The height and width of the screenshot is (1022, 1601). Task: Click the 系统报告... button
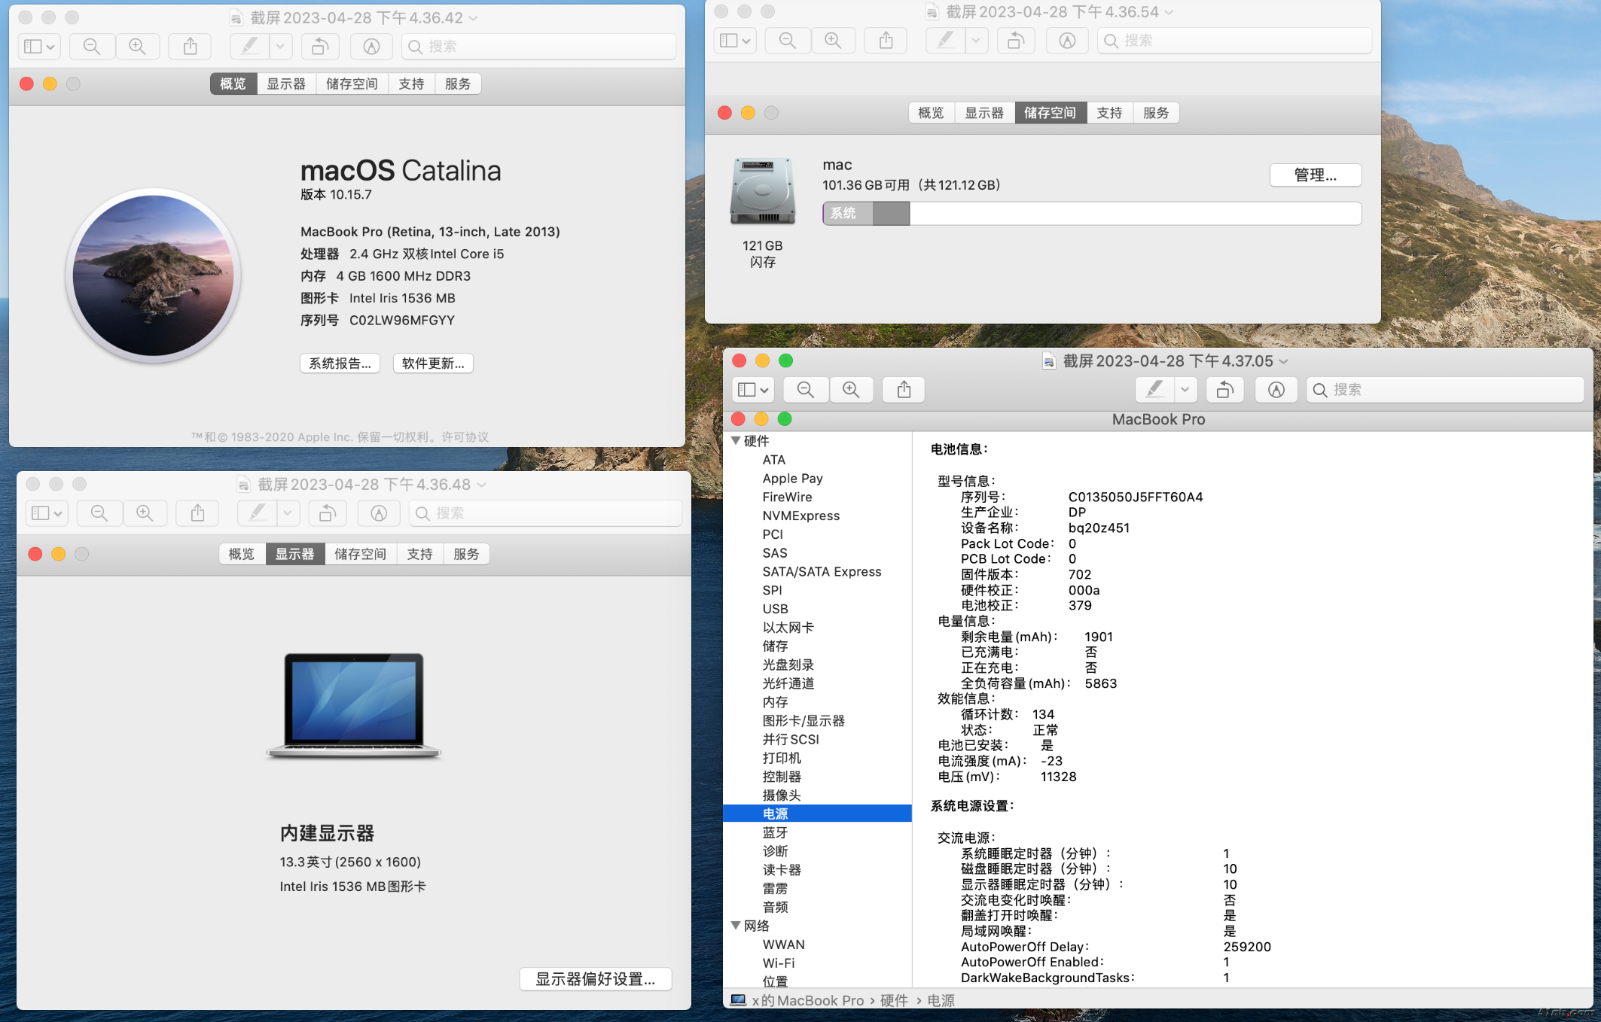click(x=340, y=363)
